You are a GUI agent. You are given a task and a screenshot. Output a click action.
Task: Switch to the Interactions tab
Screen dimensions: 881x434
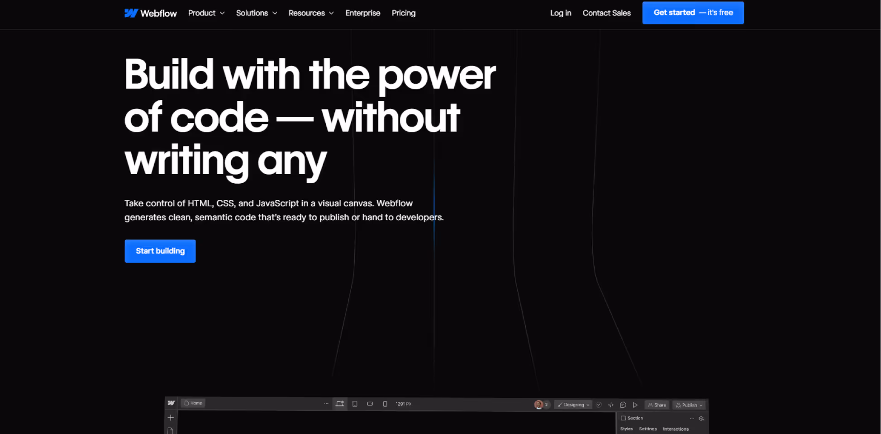point(676,429)
